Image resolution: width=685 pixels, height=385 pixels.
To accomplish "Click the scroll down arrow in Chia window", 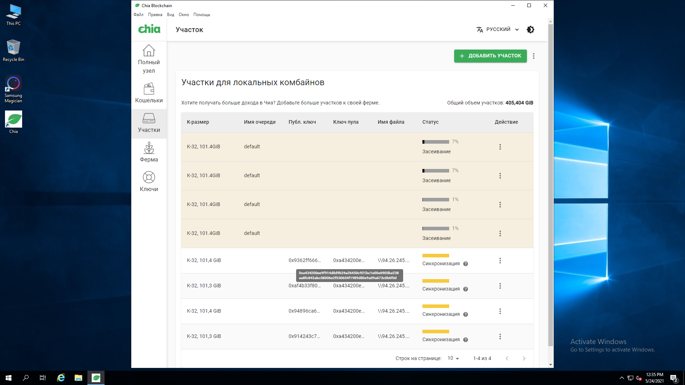I will point(550,365).
